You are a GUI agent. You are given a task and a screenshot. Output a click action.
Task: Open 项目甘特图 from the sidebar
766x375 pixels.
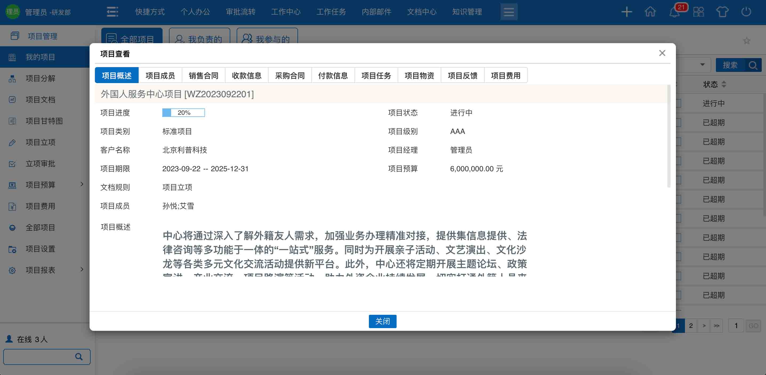pos(44,121)
